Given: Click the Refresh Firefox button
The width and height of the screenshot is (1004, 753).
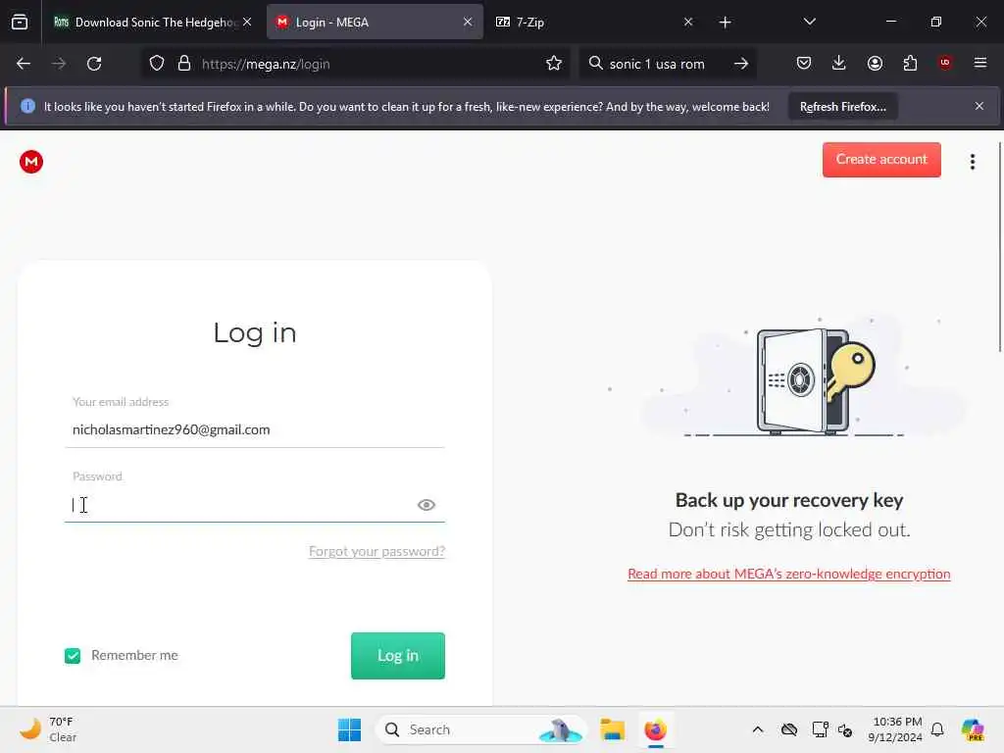Looking at the screenshot, I should pyautogui.click(x=842, y=107).
